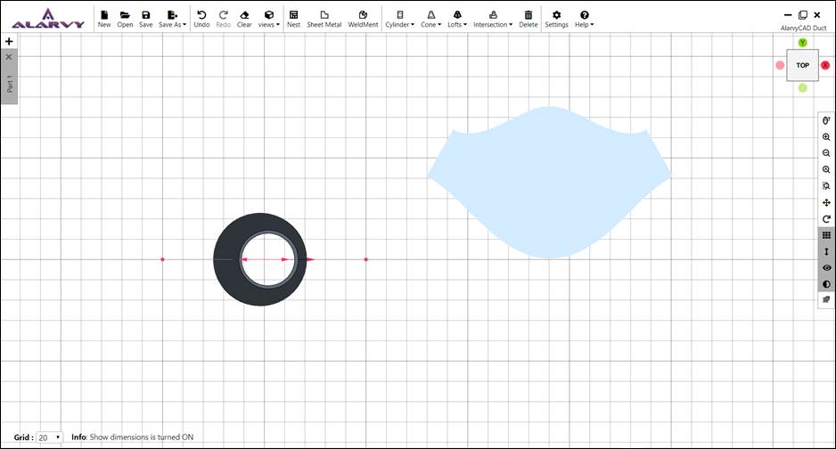
Task: Select the Sheet Metal tool
Action: [x=324, y=19]
